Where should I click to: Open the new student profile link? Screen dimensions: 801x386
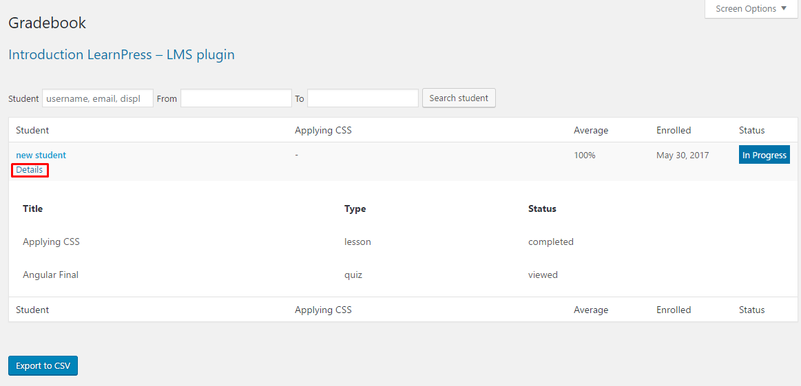(41, 156)
